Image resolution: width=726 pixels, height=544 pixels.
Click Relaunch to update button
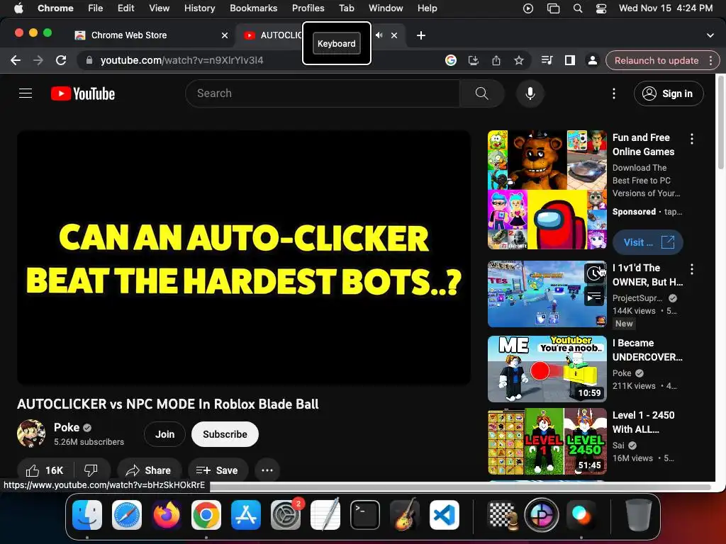tap(657, 60)
